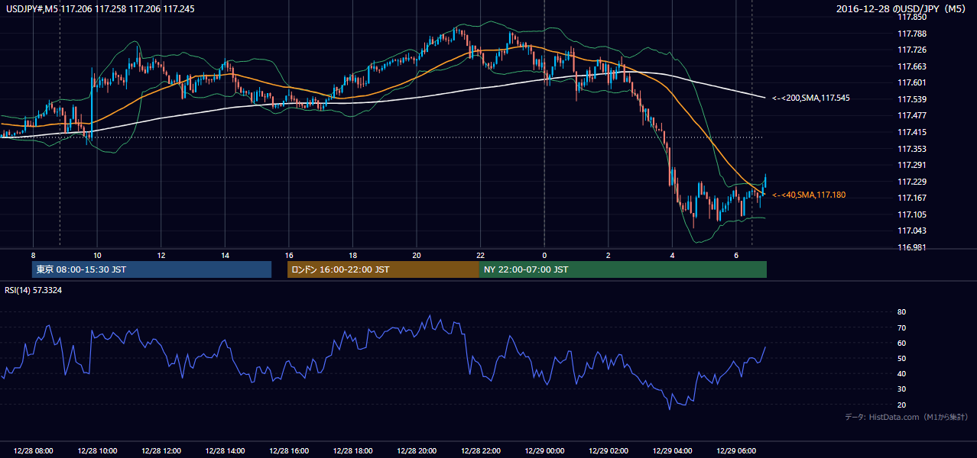Viewport: 977px width, 458px height.
Task: Click the 12/28 10:00 bottom time label
Action: tap(97, 451)
